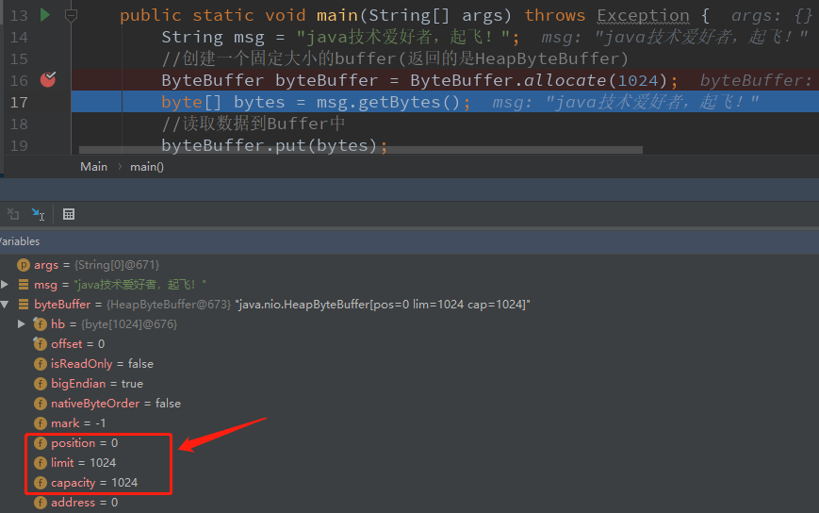Select the args variable row

click(x=409, y=265)
